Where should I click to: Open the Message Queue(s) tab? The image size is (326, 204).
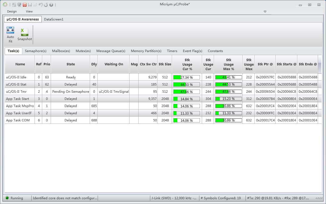[111, 51]
